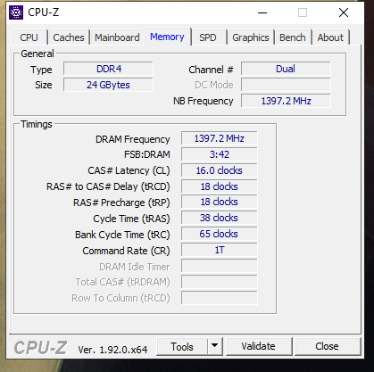Image resolution: width=374 pixels, height=372 pixels.
Task: Expand the Tools dropdown arrow
Action: click(214, 346)
